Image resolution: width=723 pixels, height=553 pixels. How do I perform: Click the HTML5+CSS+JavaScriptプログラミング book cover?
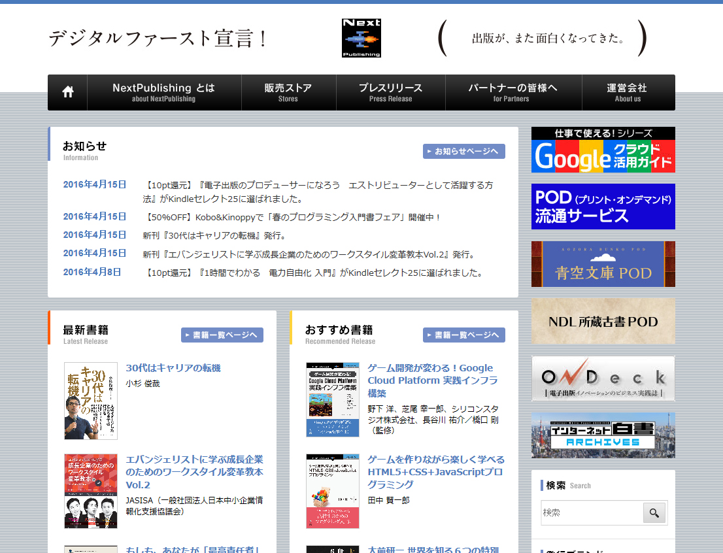click(333, 491)
